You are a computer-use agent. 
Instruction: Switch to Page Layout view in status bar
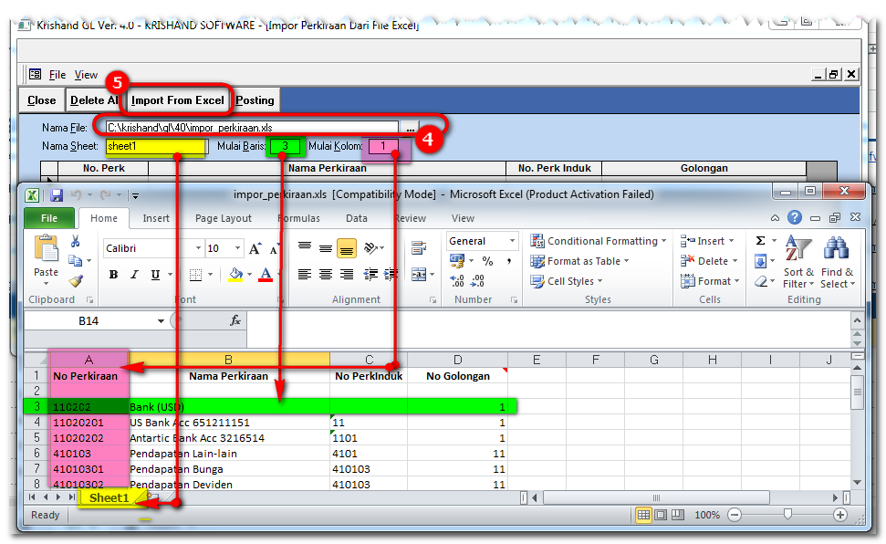[661, 515]
